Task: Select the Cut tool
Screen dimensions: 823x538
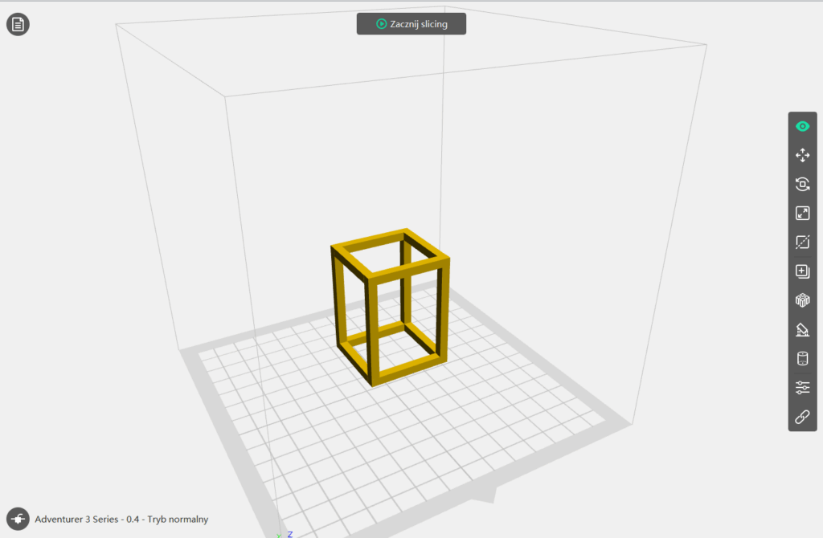Action: click(x=802, y=242)
